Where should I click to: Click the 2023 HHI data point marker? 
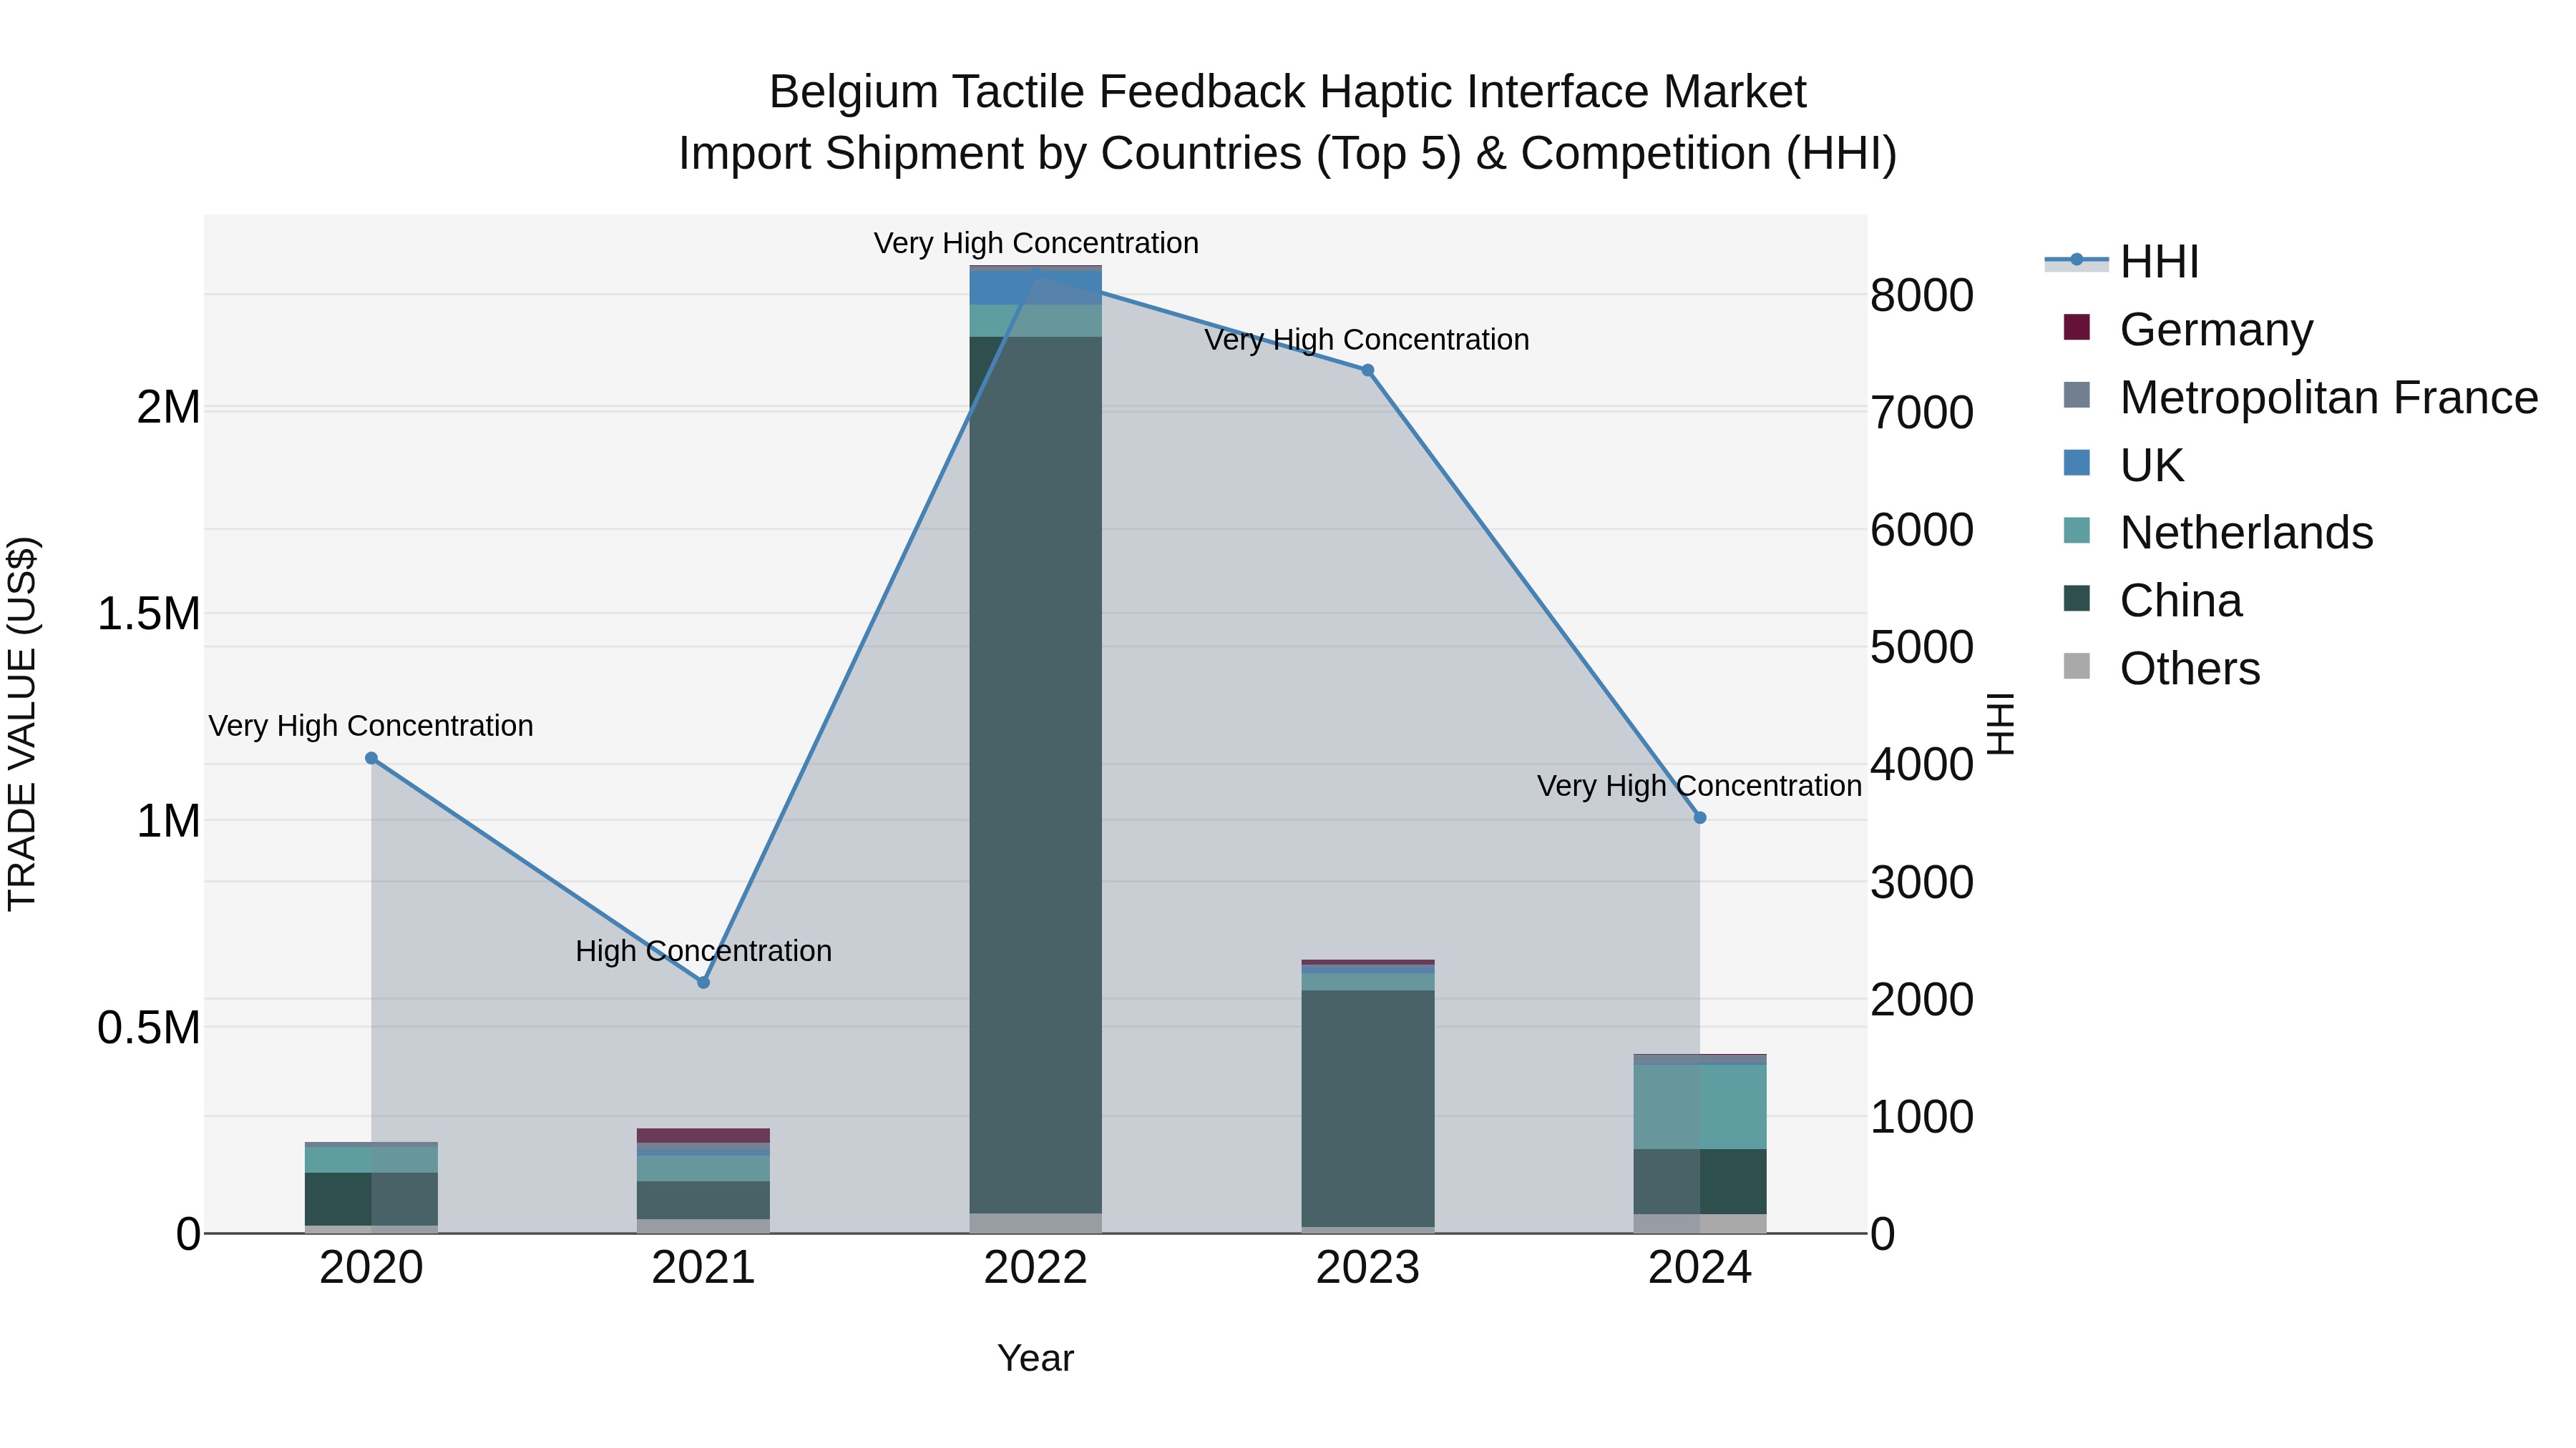[x=1368, y=370]
